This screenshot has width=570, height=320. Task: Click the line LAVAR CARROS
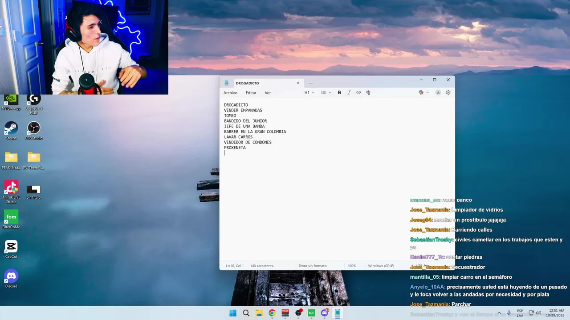click(238, 137)
